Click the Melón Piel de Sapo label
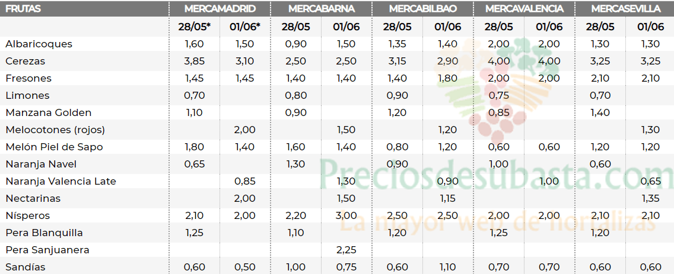The image size is (674, 274). click(x=54, y=147)
